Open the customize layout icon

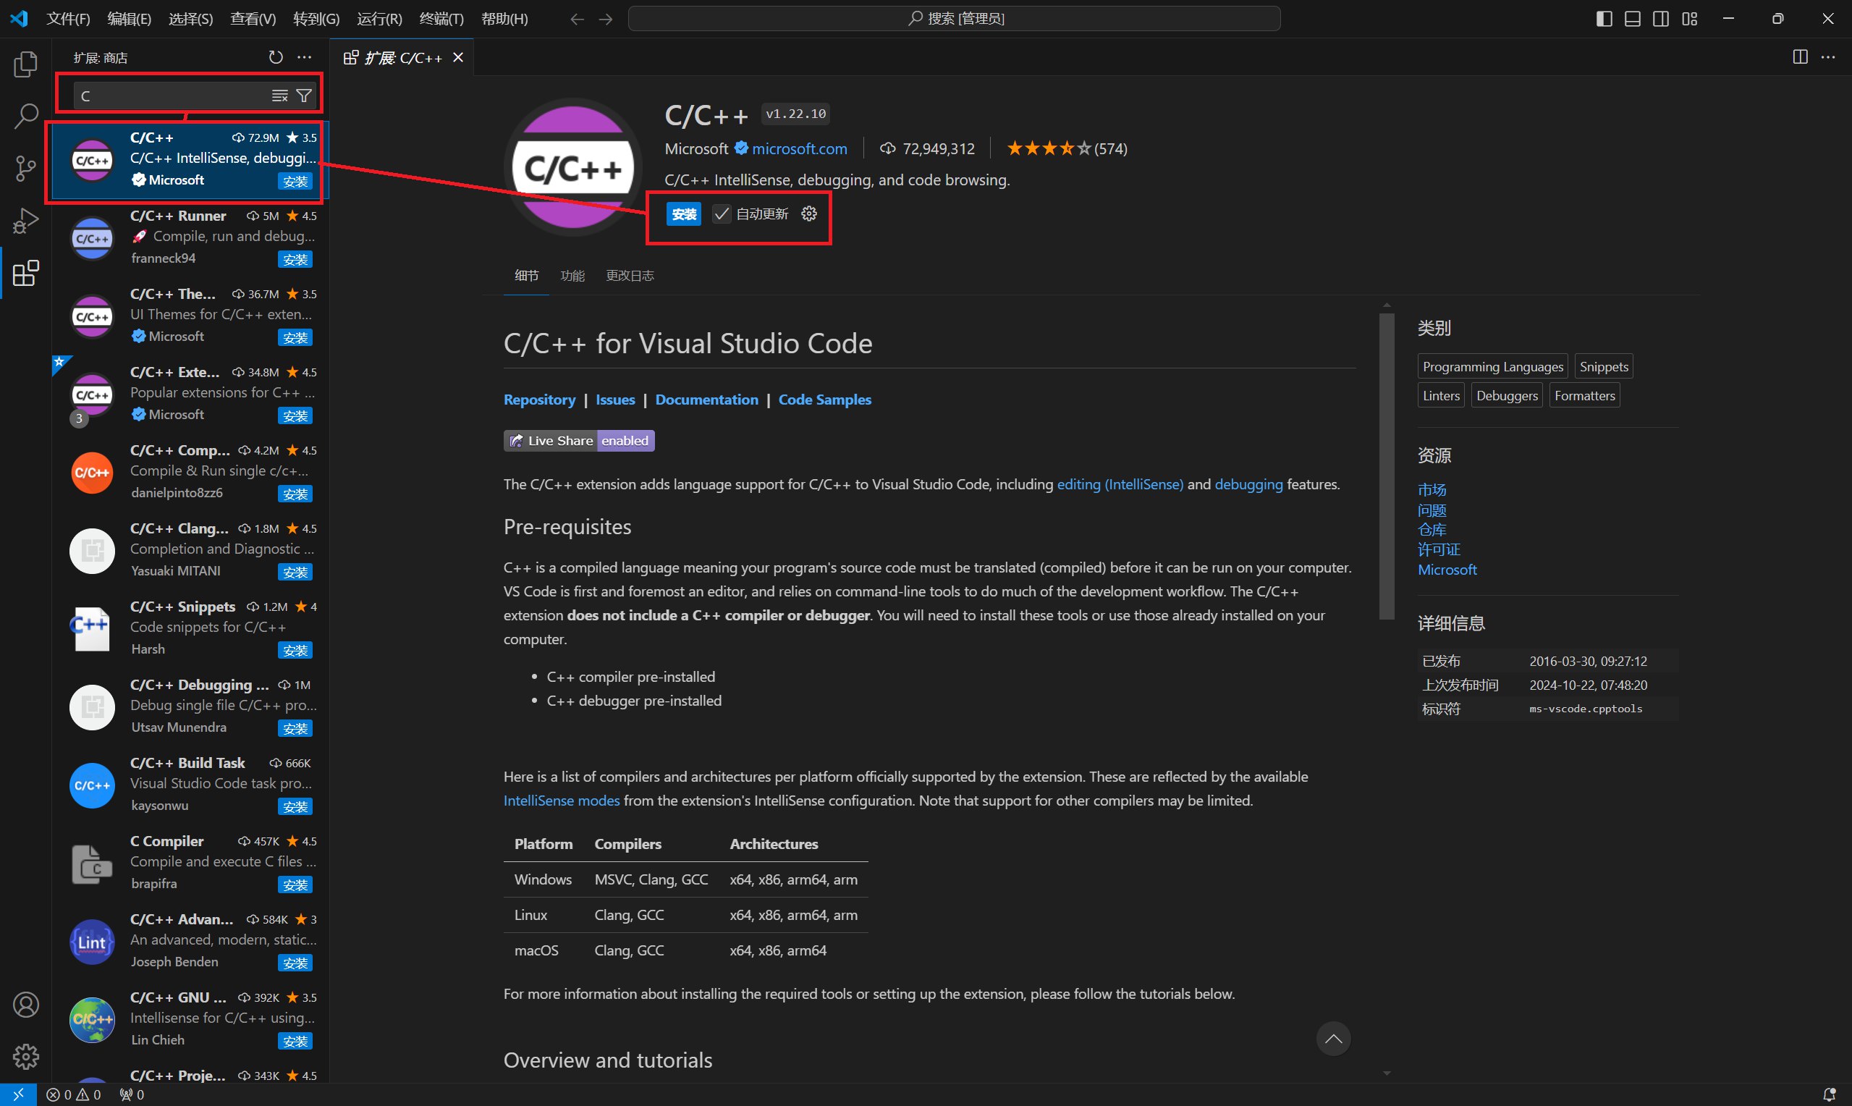click(1690, 19)
